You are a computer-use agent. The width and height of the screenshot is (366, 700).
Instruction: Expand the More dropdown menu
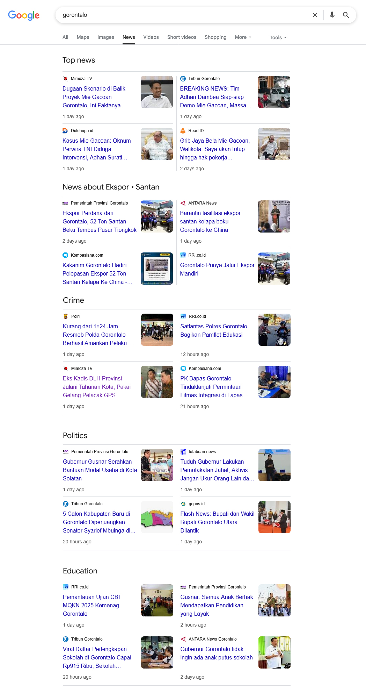tap(243, 37)
